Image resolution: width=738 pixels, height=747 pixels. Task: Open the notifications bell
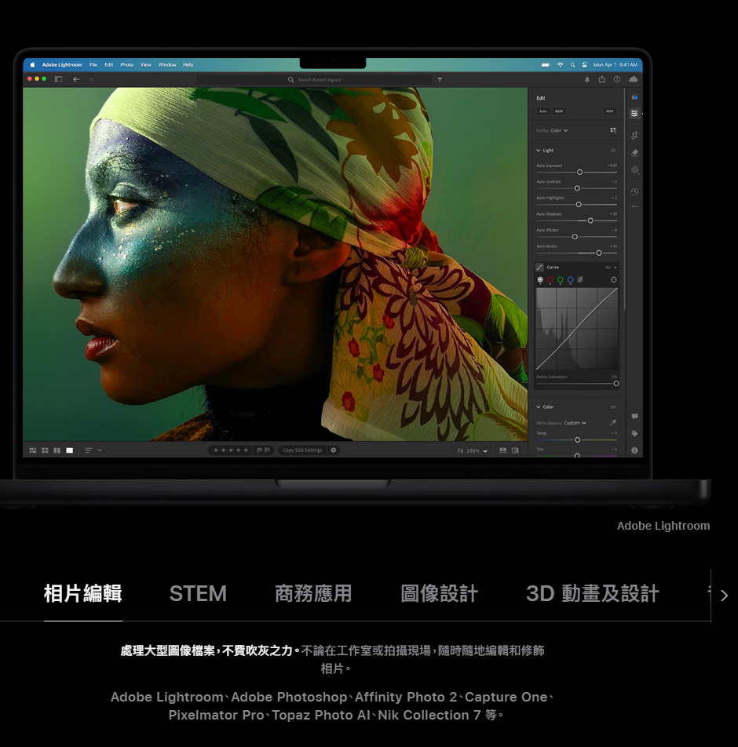point(587,79)
